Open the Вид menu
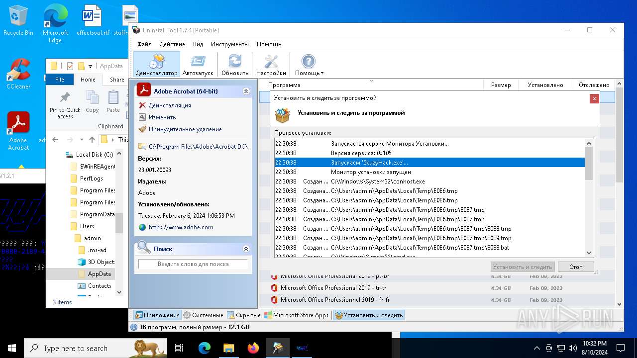This screenshot has height=358, width=637. pos(198,44)
